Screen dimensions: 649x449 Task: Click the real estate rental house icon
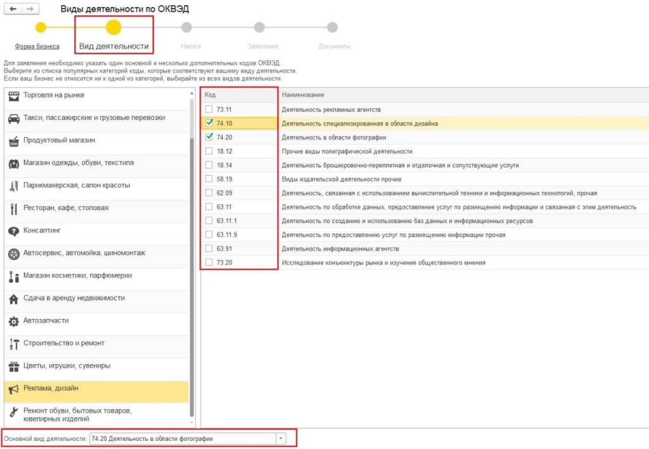pyautogui.click(x=13, y=299)
